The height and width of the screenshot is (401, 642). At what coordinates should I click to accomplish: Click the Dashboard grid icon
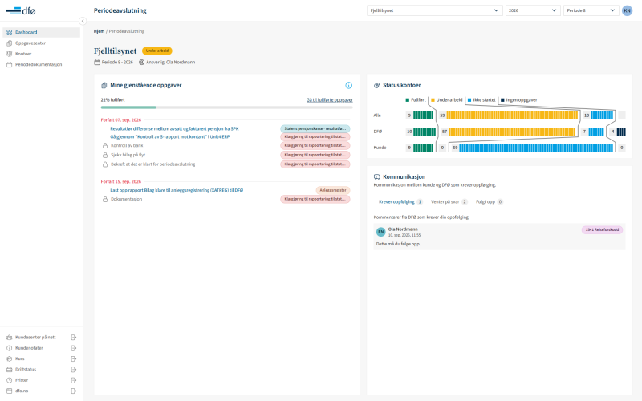click(x=10, y=32)
